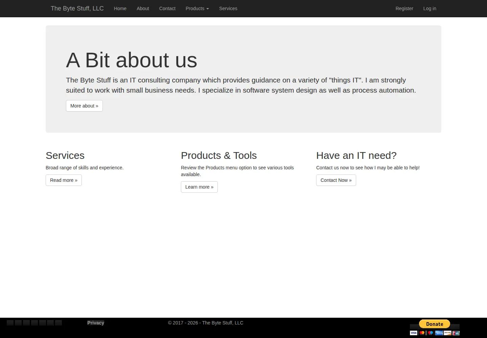
Task: Click "Broad range of skills and experience." text
Action: (85, 168)
